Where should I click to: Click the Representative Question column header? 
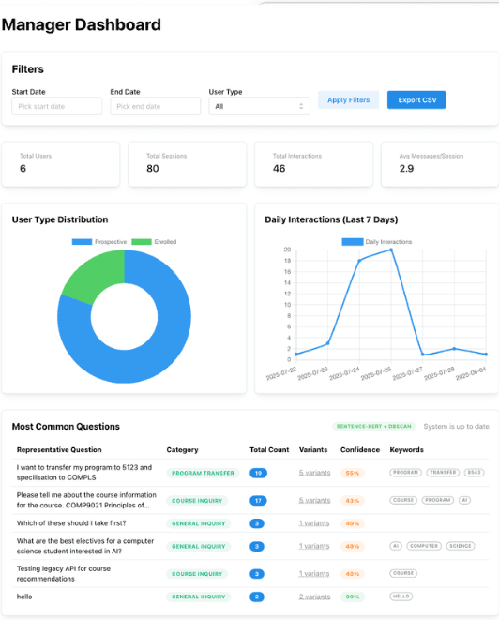coord(59,450)
